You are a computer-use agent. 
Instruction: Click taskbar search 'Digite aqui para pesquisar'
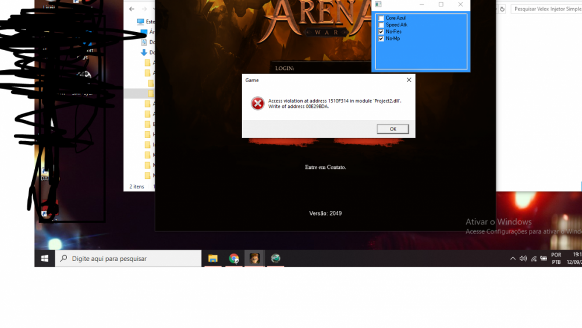point(129,259)
